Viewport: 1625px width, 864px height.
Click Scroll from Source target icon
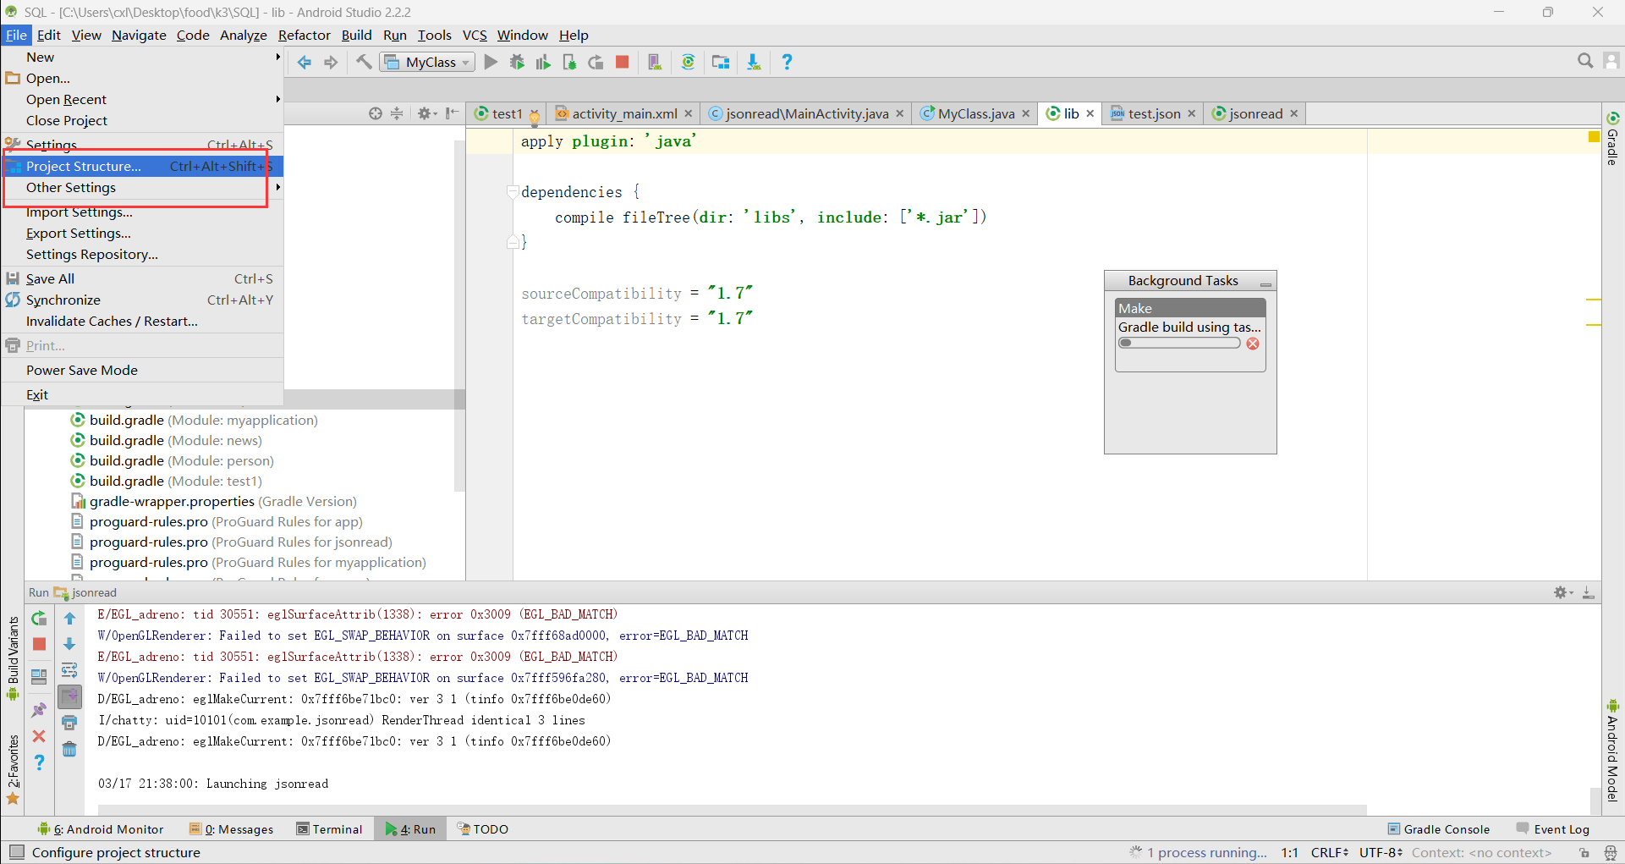(x=376, y=113)
